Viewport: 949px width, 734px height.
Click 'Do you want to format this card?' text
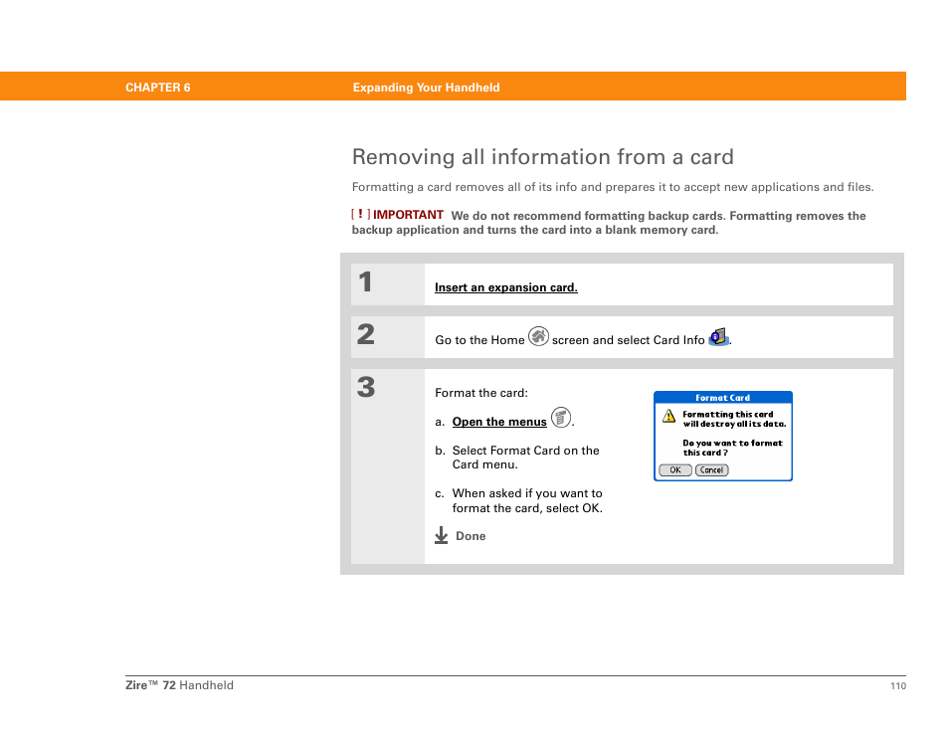click(x=732, y=448)
